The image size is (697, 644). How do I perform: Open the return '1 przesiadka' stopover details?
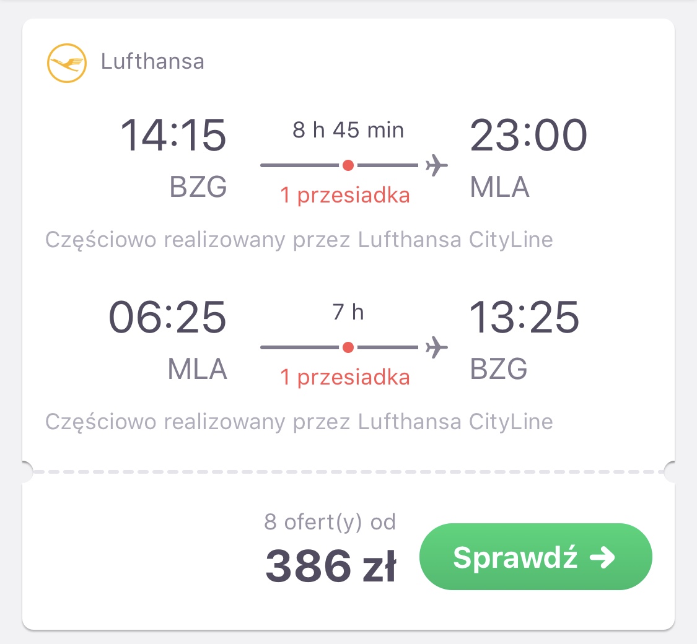345,377
